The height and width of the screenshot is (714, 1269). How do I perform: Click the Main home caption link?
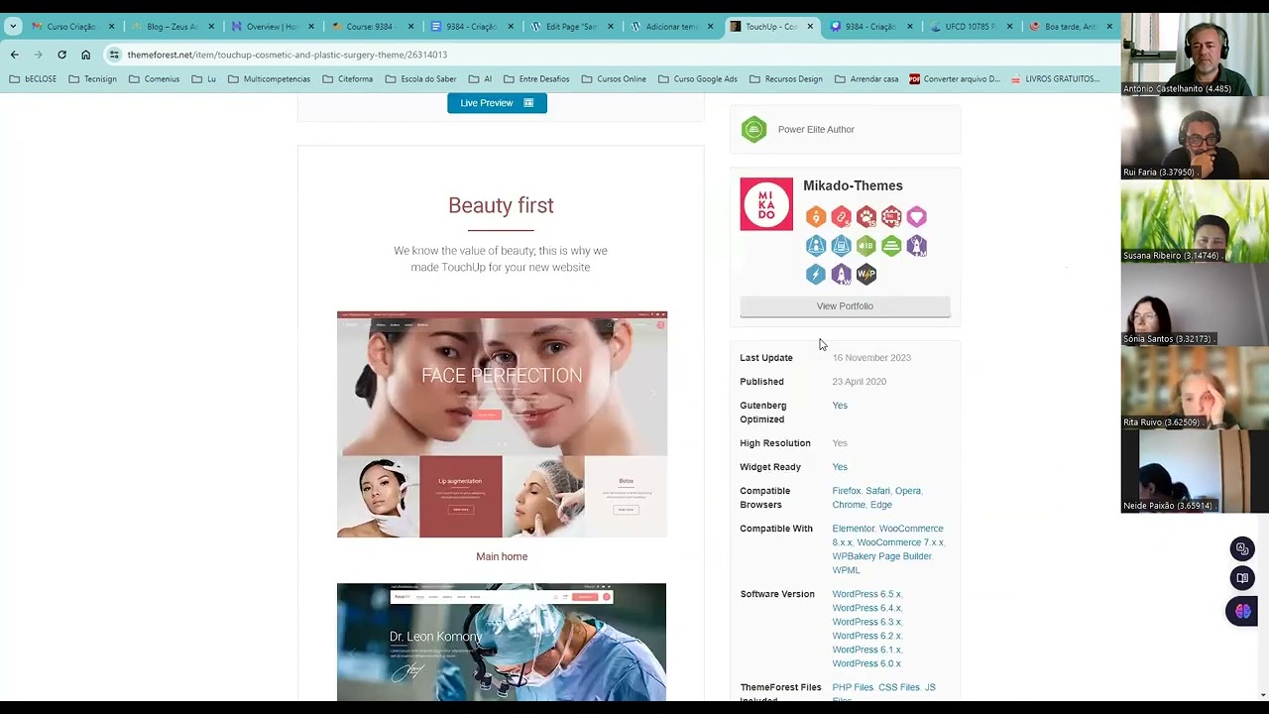pyautogui.click(x=502, y=556)
